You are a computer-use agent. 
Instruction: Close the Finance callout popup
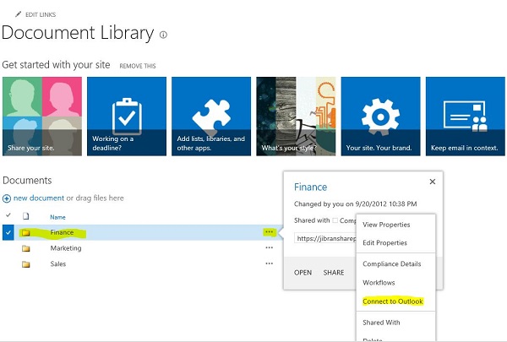(x=432, y=182)
